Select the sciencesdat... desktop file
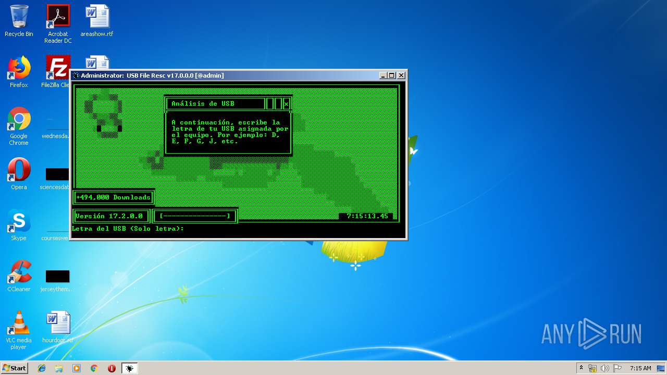The height and width of the screenshot is (375, 667). tap(56, 178)
